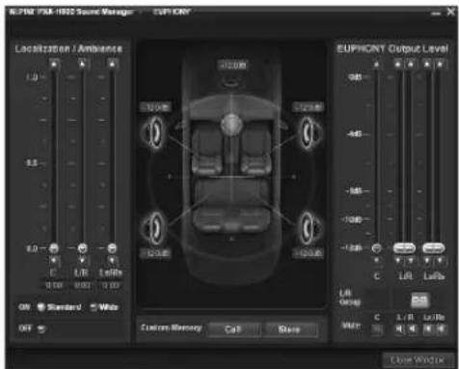Mute the Ls channel

click(x=428, y=328)
